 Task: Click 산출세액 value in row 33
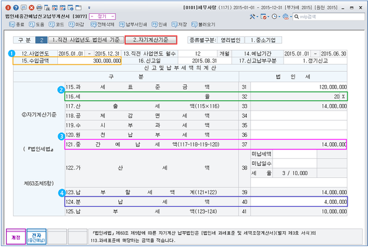click(x=299, y=106)
